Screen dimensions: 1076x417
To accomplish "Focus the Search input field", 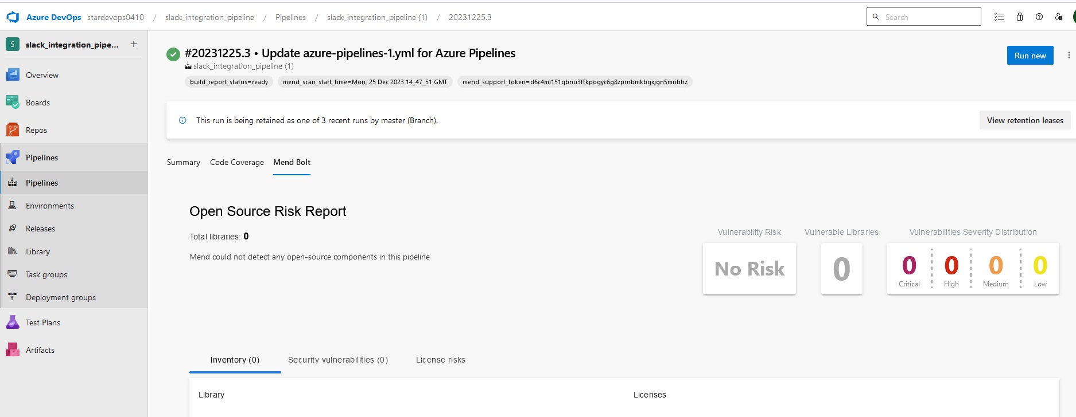I will pyautogui.click(x=924, y=17).
